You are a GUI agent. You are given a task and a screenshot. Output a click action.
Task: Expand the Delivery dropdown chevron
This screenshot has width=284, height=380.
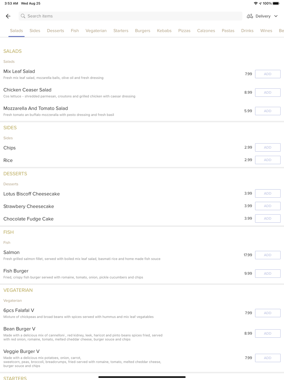coord(276,16)
